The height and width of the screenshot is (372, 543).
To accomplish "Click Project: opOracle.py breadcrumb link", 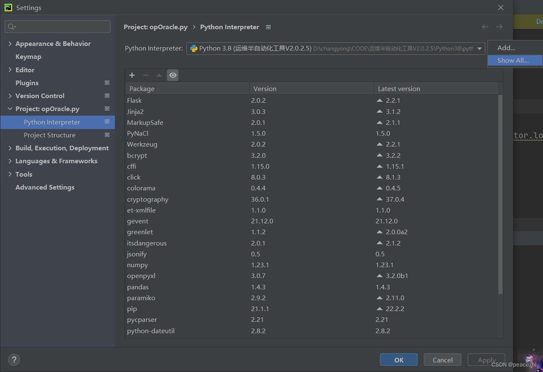I will click(156, 27).
